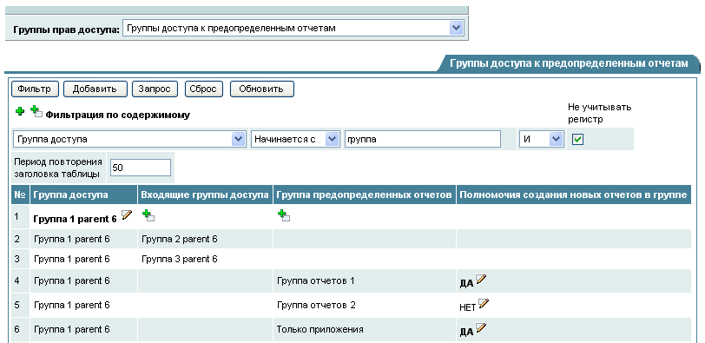Click the Период повторения заголовка field
This screenshot has height=343, width=705.
click(141, 168)
